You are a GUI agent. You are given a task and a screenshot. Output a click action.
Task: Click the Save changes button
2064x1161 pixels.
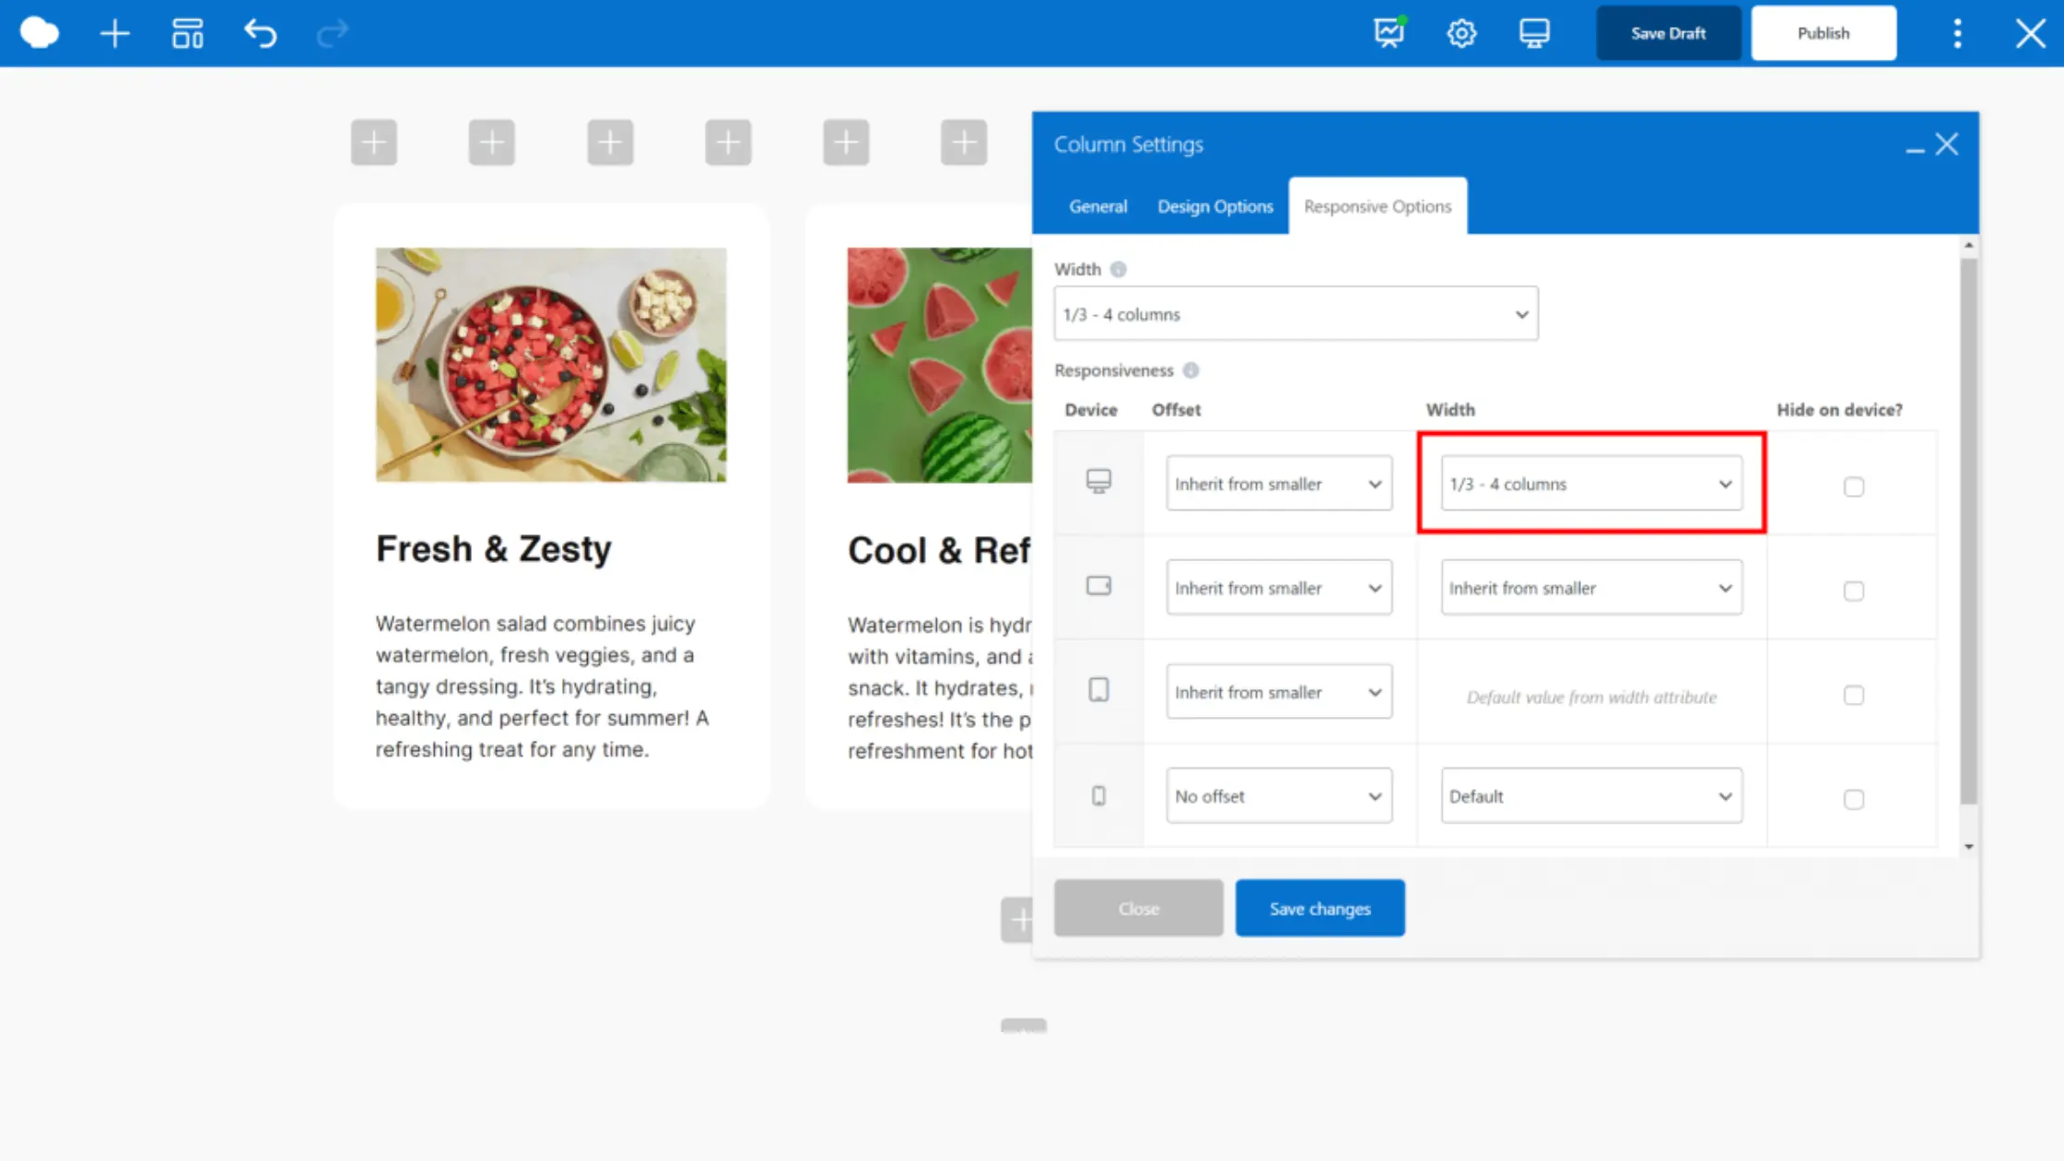pyautogui.click(x=1319, y=909)
